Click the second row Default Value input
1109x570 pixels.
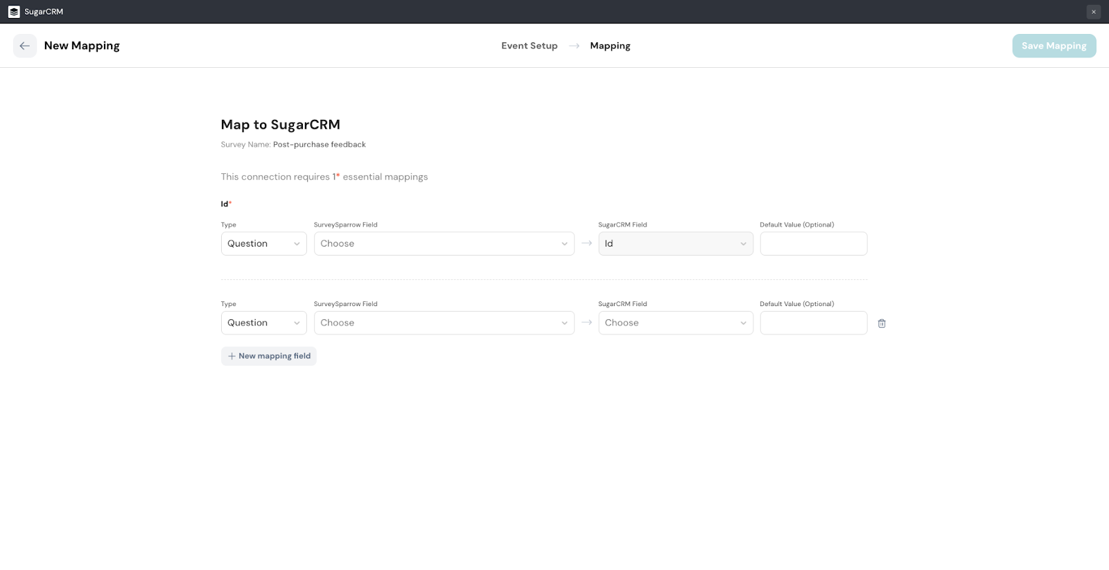813,323
